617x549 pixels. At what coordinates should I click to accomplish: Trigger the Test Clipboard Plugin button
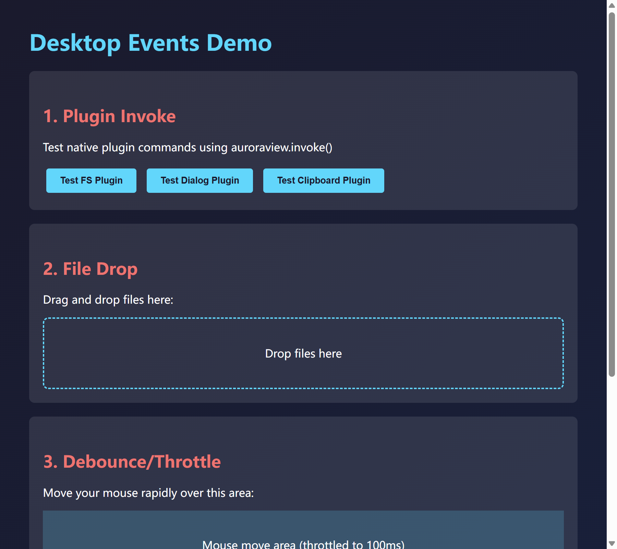pos(324,180)
